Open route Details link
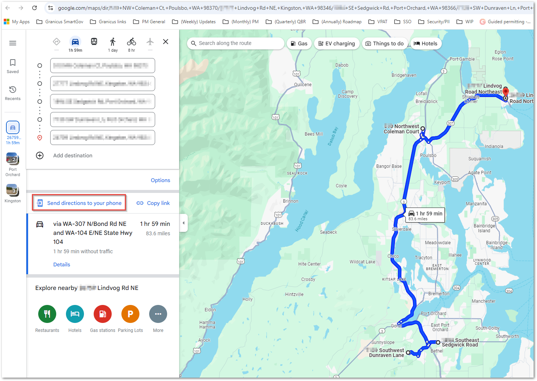 [x=61, y=264]
